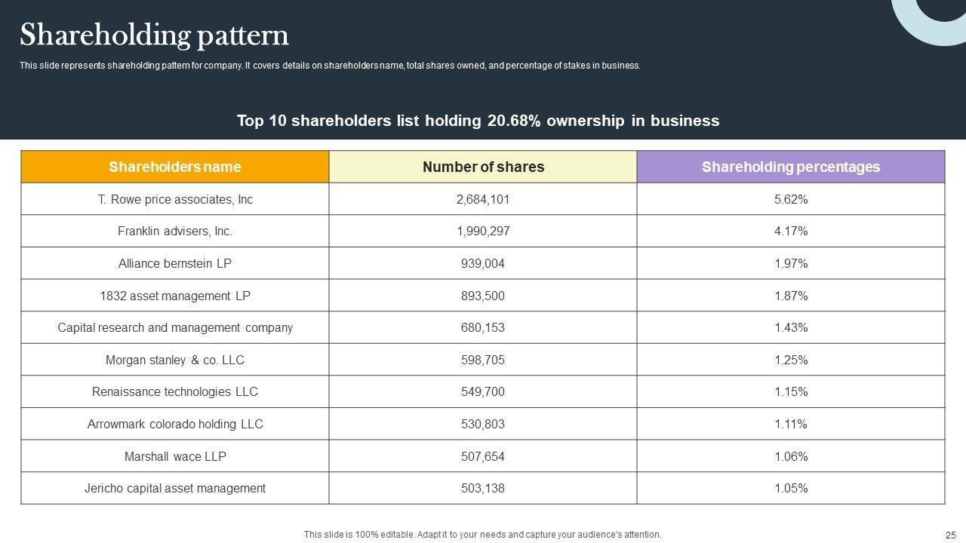Select the Alliance bernstein LP name cell
Viewport: 966px width, 543px height.
point(175,264)
